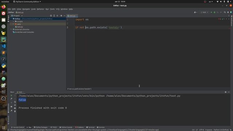Image resolution: width=233 pixels, height=131 pixels.
Task: Open Run panel settings gear
Action: [x=226, y=92]
